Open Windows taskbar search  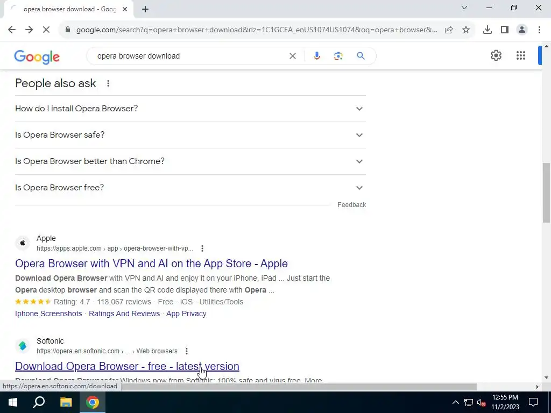(39, 402)
